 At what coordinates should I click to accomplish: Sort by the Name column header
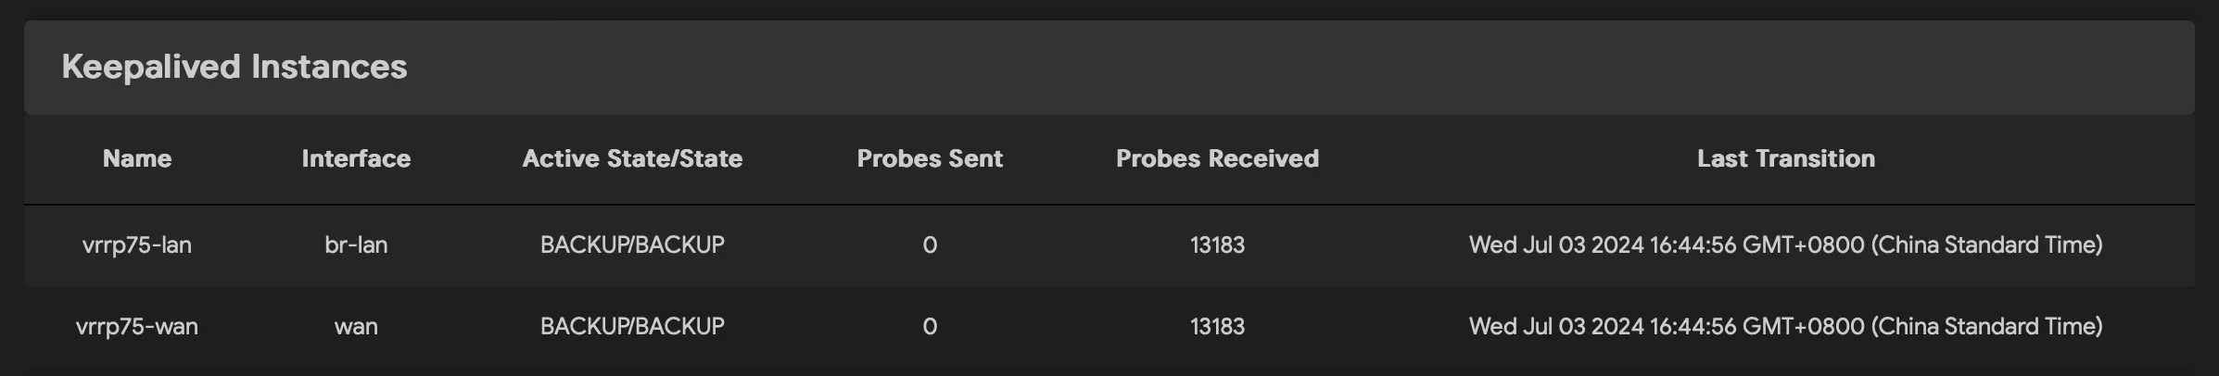[x=137, y=158]
